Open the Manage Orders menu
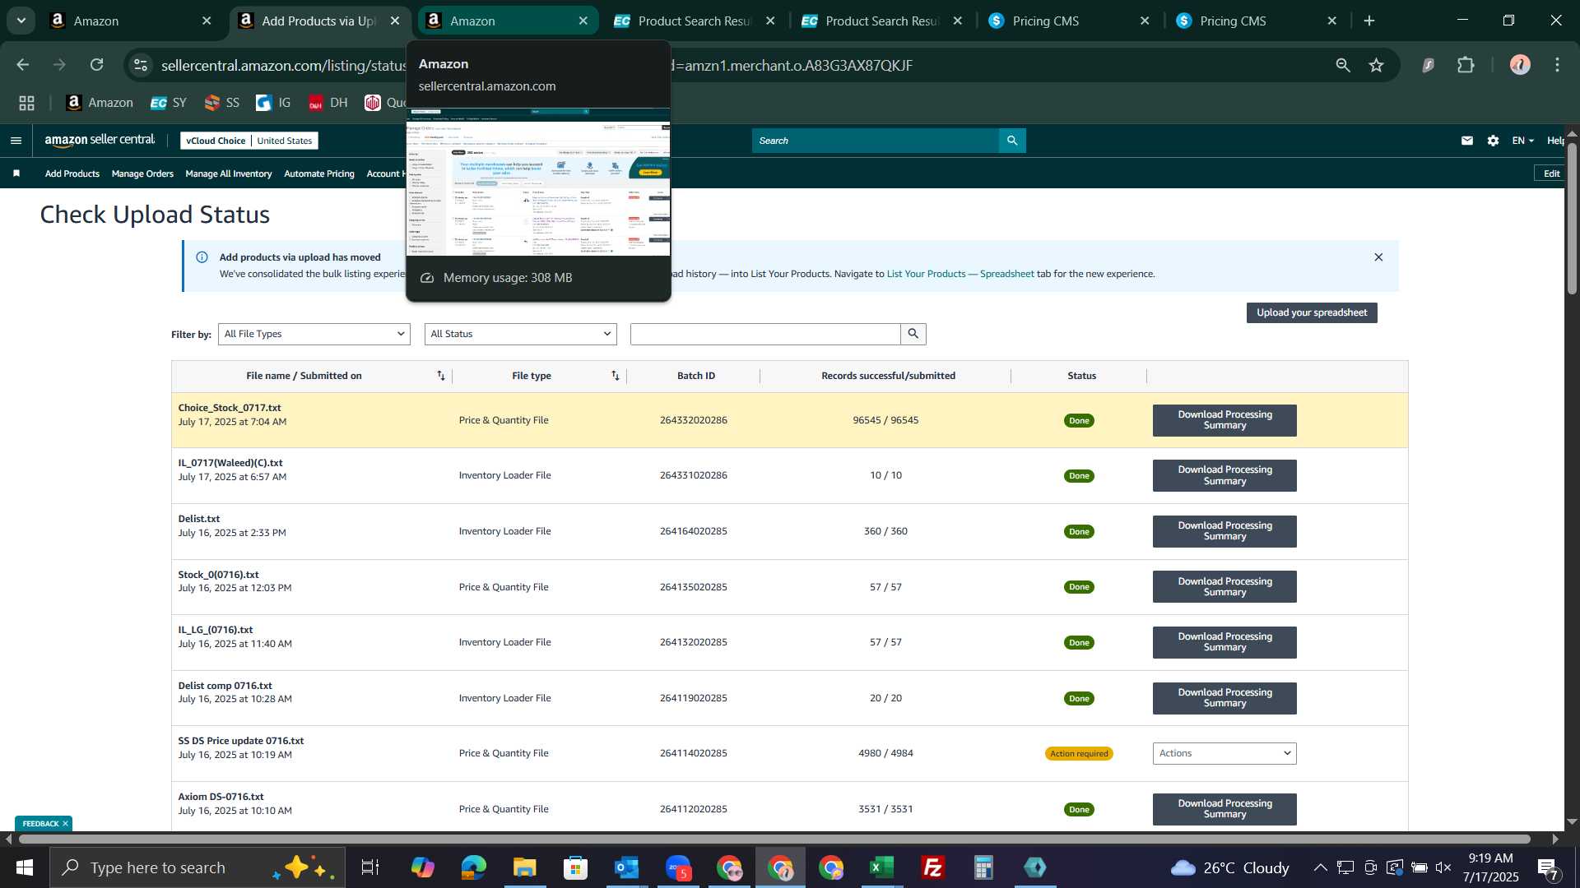Screen dimensions: 1580x888 pyautogui.click(x=142, y=173)
